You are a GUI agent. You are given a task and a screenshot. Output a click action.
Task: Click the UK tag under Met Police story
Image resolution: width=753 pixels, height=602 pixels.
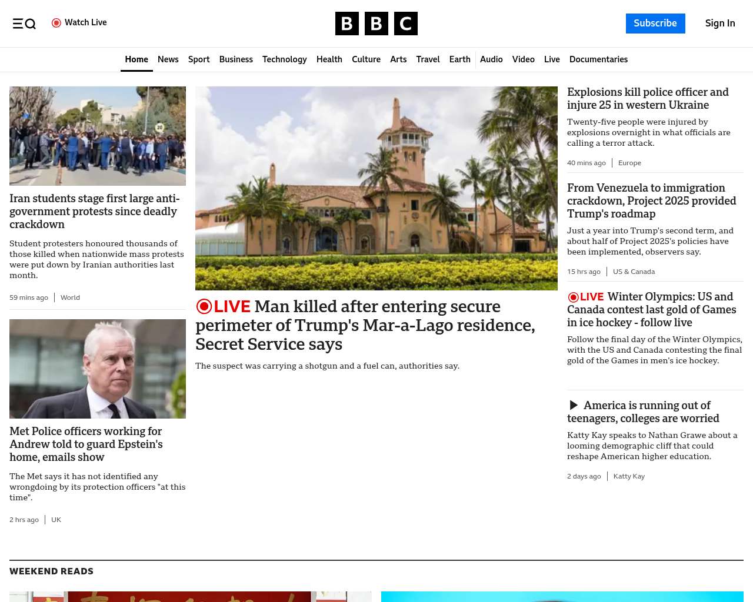56,520
